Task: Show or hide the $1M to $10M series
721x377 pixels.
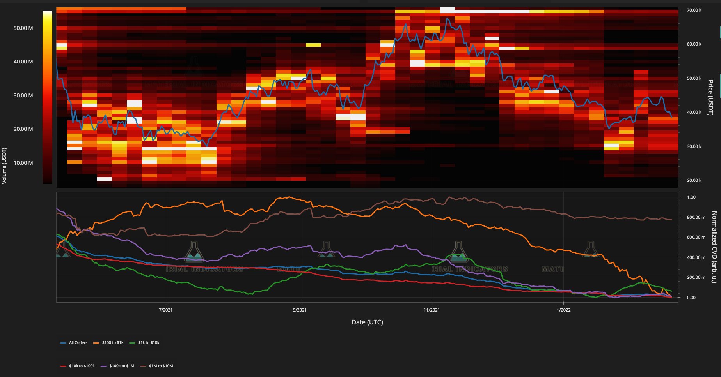Action: [x=157, y=366]
